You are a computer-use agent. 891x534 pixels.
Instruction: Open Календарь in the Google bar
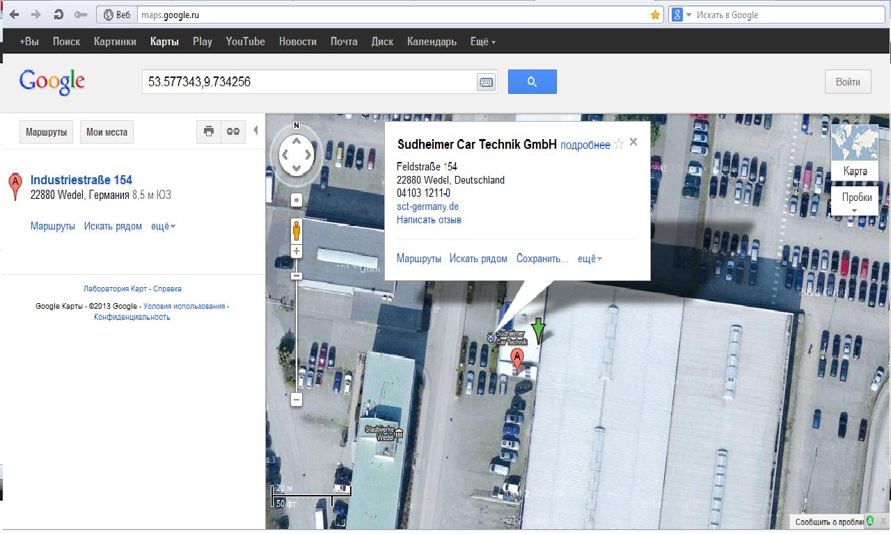click(x=432, y=42)
